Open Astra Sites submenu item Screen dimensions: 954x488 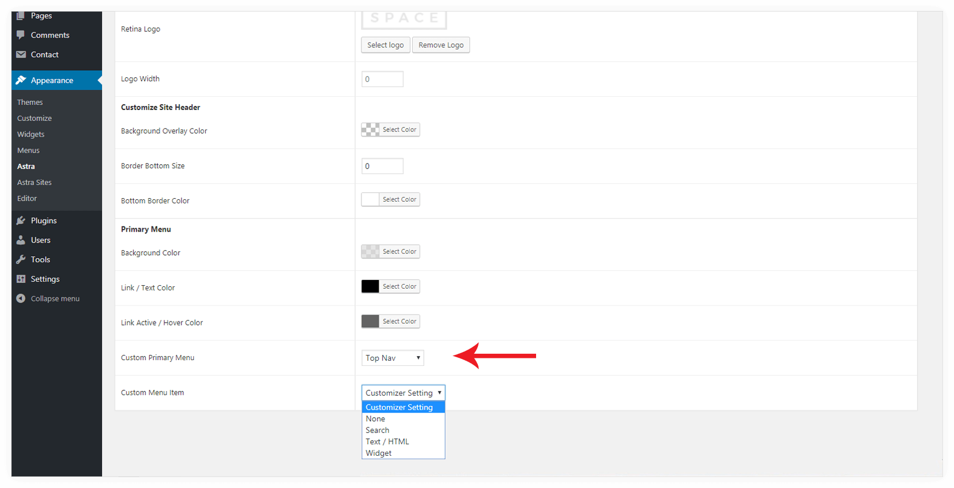pos(35,183)
